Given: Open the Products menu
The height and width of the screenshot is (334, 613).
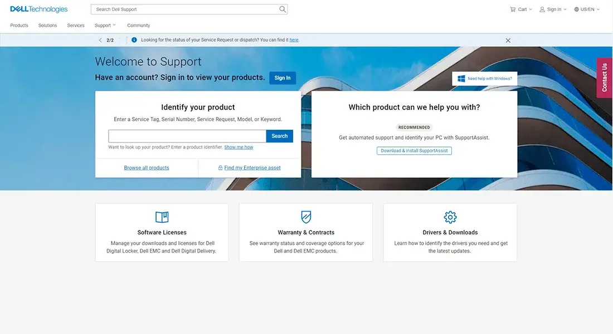Looking at the screenshot, I should tap(19, 26).
